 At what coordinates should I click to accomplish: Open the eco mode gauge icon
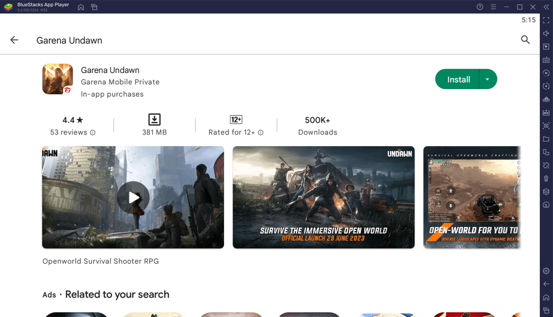tap(546, 205)
